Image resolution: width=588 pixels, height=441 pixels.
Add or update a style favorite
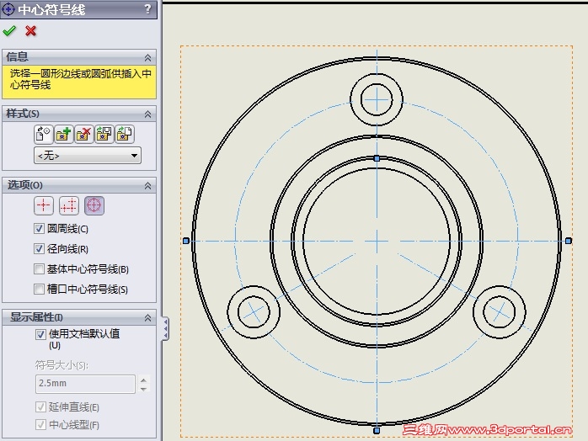click(64, 134)
